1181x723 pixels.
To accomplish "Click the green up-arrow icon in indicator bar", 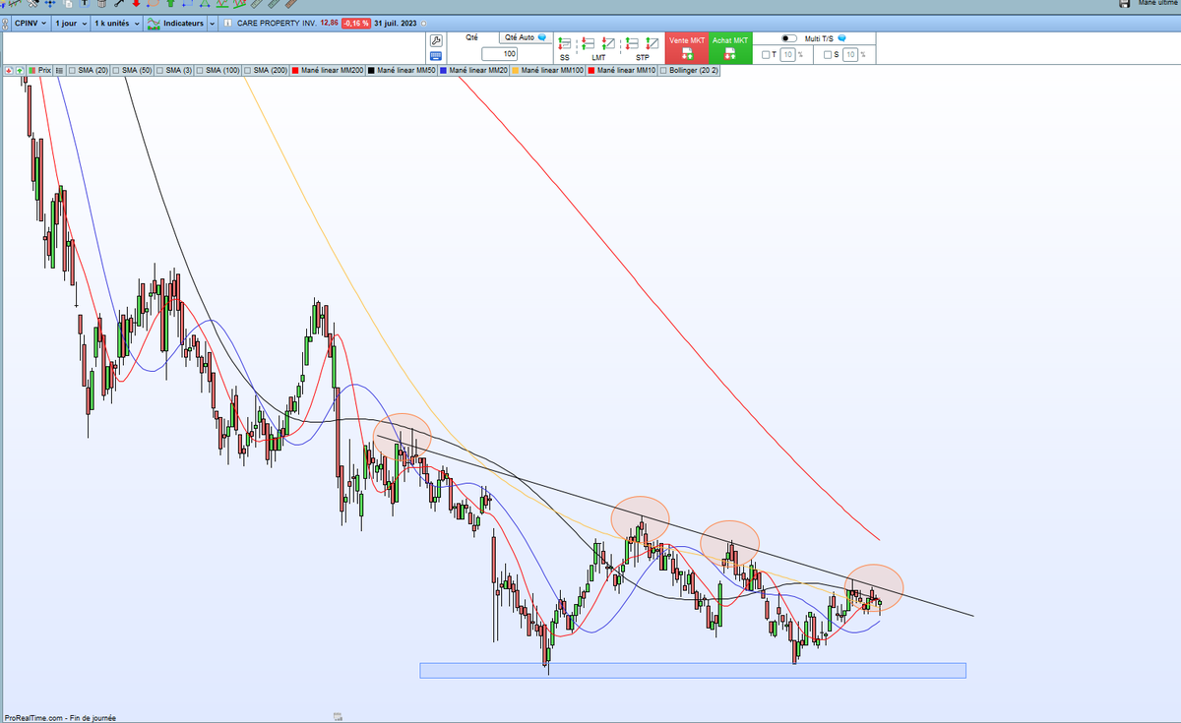I will 20,71.
